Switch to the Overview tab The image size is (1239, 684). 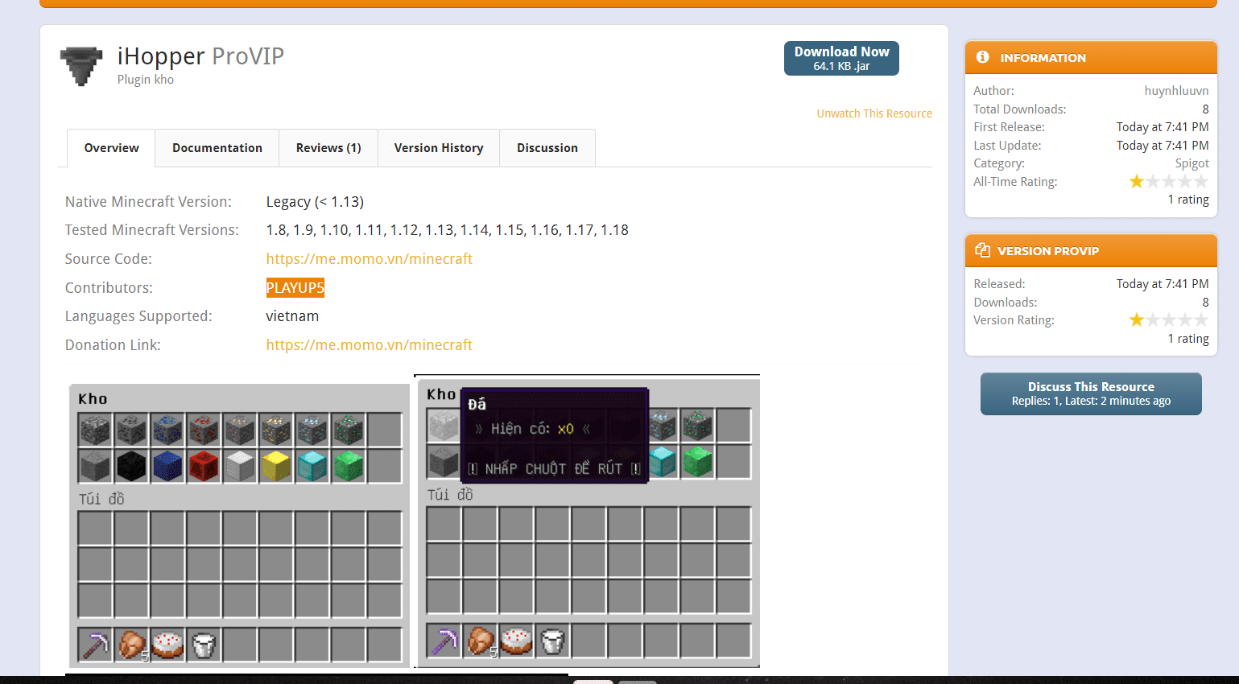point(111,148)
